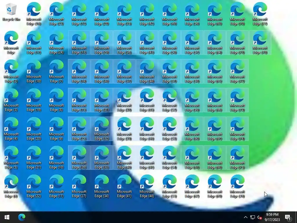The image size is (297, 223).
Task: Open the notification action center
Action: [x=288, y=217]
